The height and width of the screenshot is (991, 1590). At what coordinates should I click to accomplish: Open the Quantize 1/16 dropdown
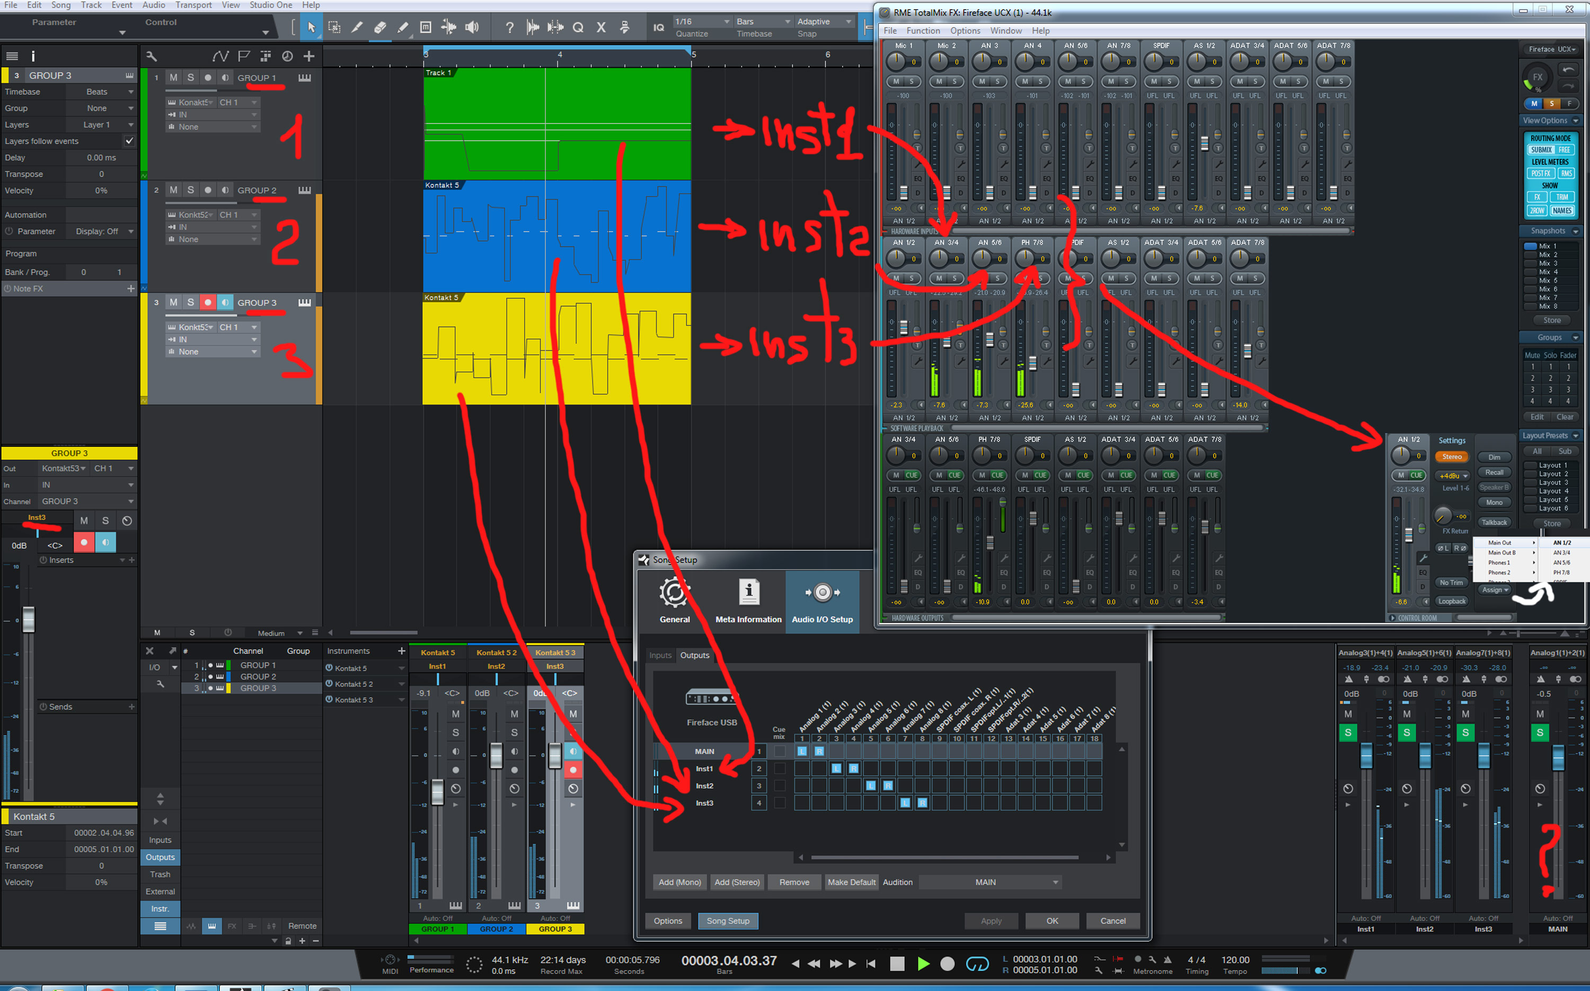(703, 22)
